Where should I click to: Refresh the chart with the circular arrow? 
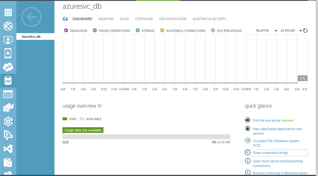click(x=305, y=31)
